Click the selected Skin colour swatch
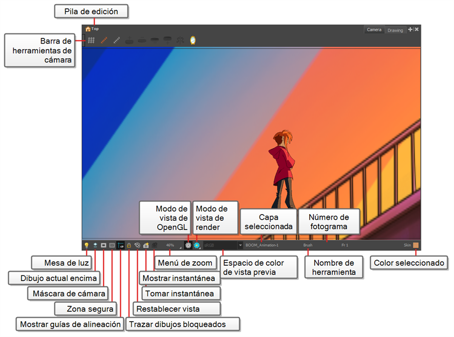The height and width of the screenshot is (337, 454). pyautogui.click(x=416, y=245)
